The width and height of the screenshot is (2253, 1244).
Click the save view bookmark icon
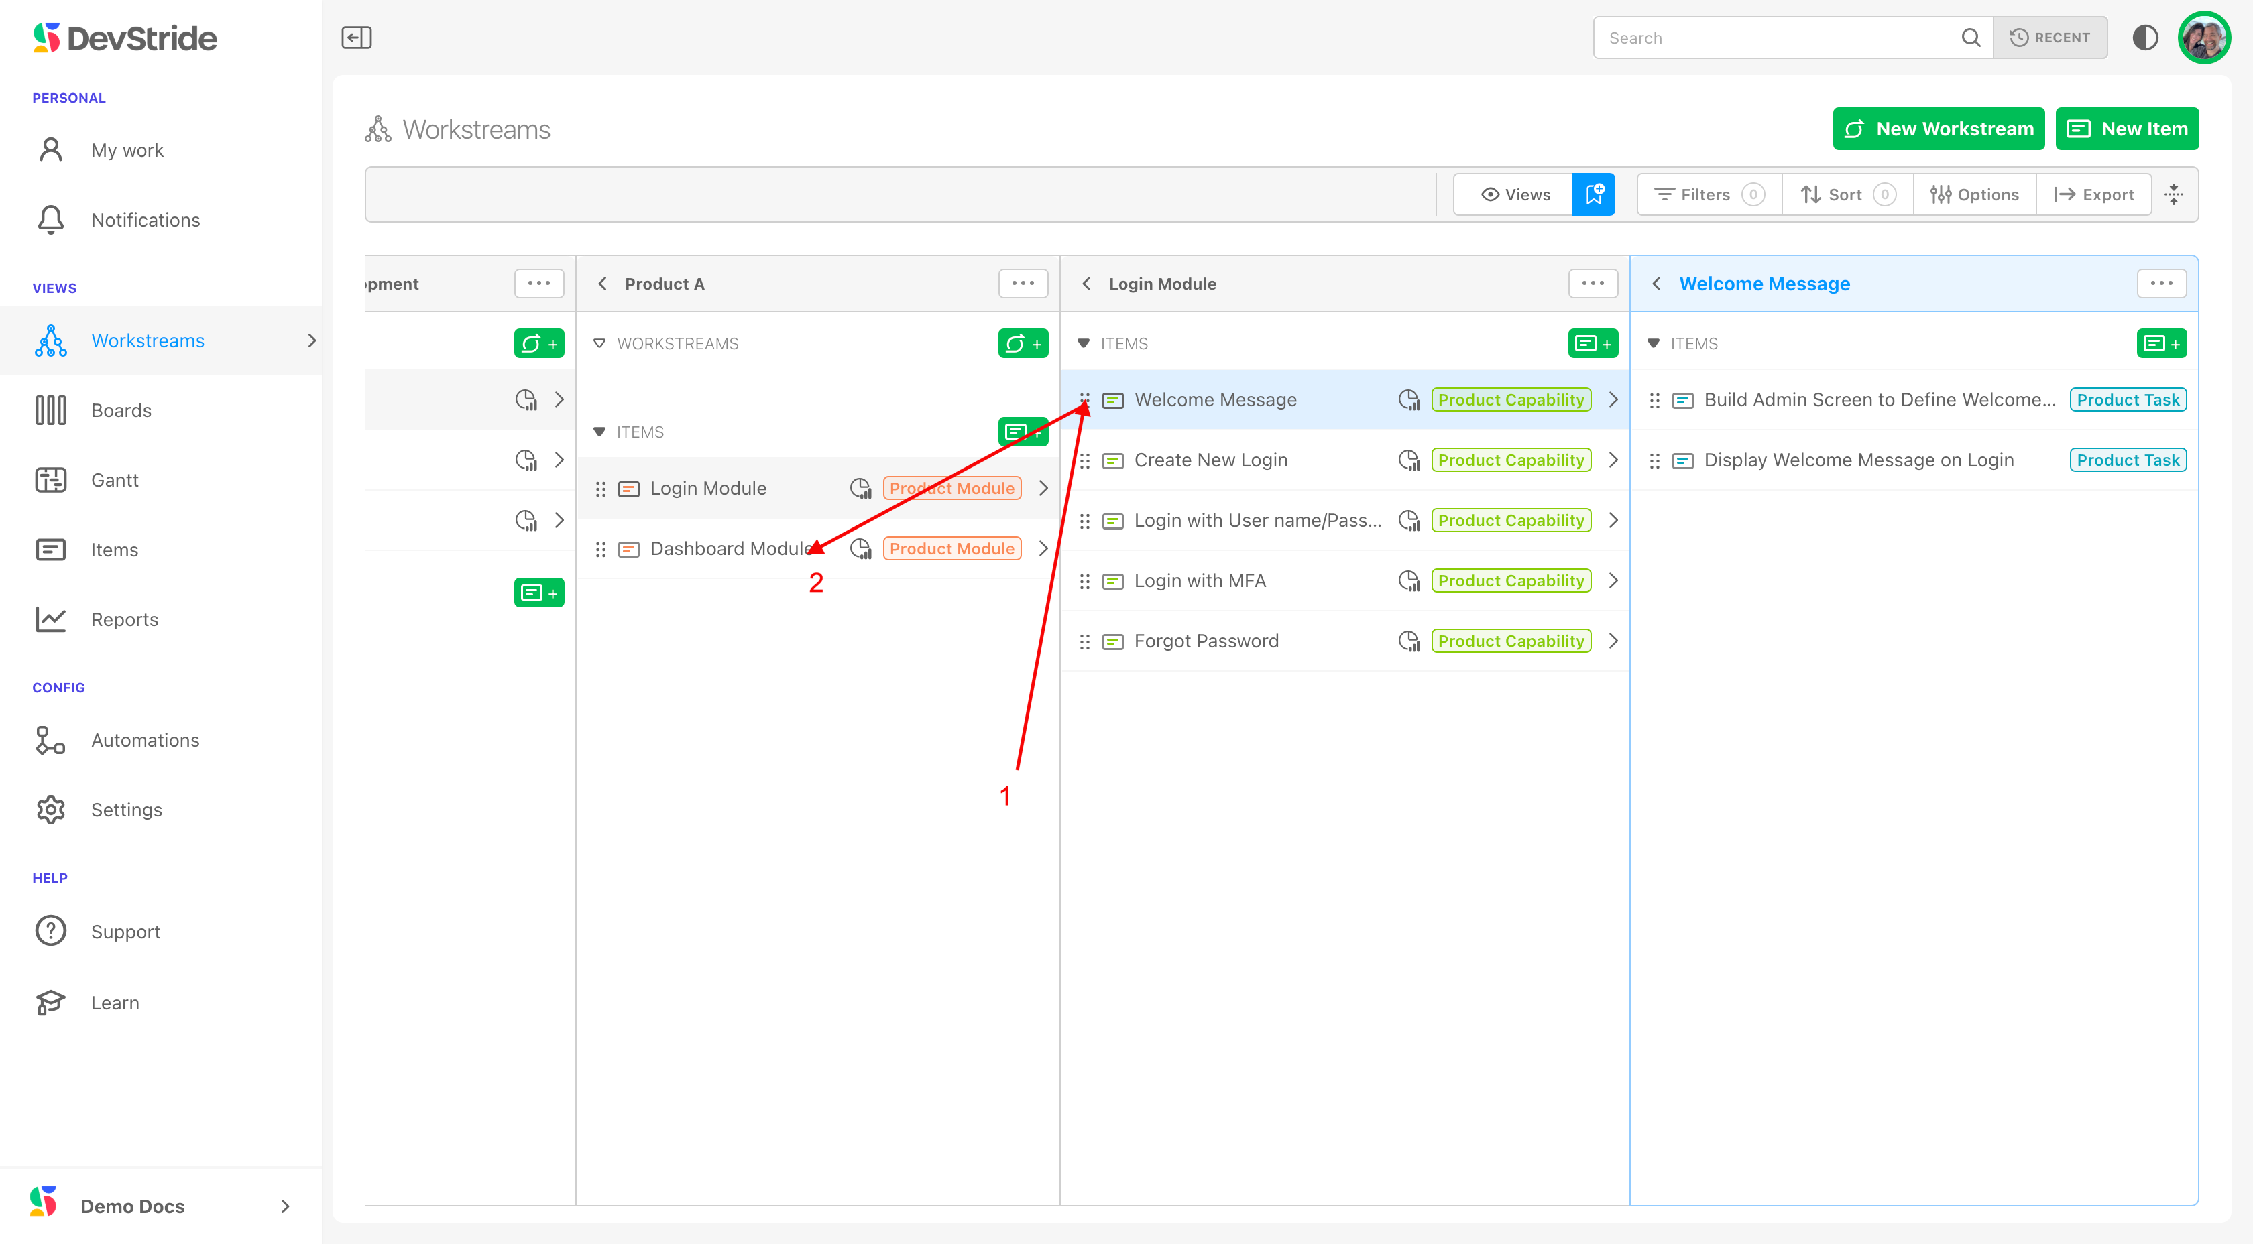[x=1594, y=194]
